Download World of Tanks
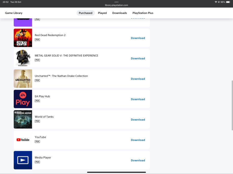This screenshot has width=233, height=174. [138, 119]
